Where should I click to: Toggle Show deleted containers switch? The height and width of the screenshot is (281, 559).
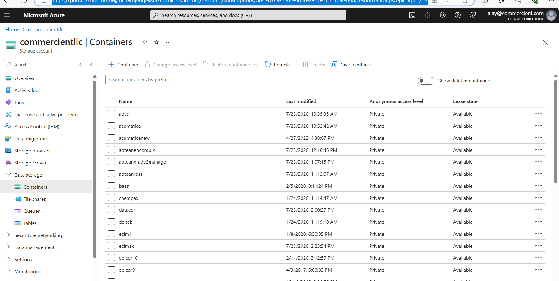(426, 81)
